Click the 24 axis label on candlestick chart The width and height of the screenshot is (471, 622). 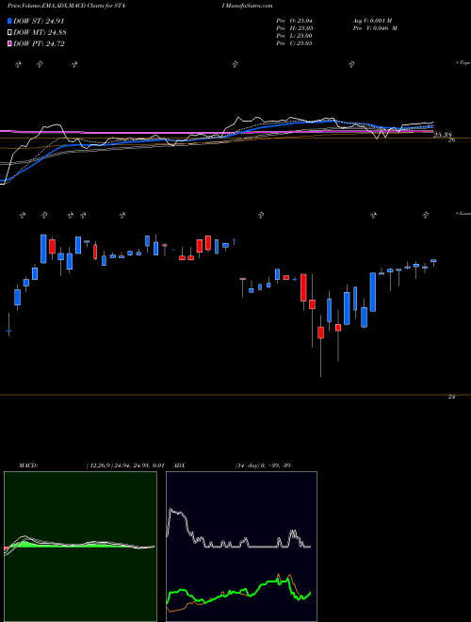tap(451, 397)
